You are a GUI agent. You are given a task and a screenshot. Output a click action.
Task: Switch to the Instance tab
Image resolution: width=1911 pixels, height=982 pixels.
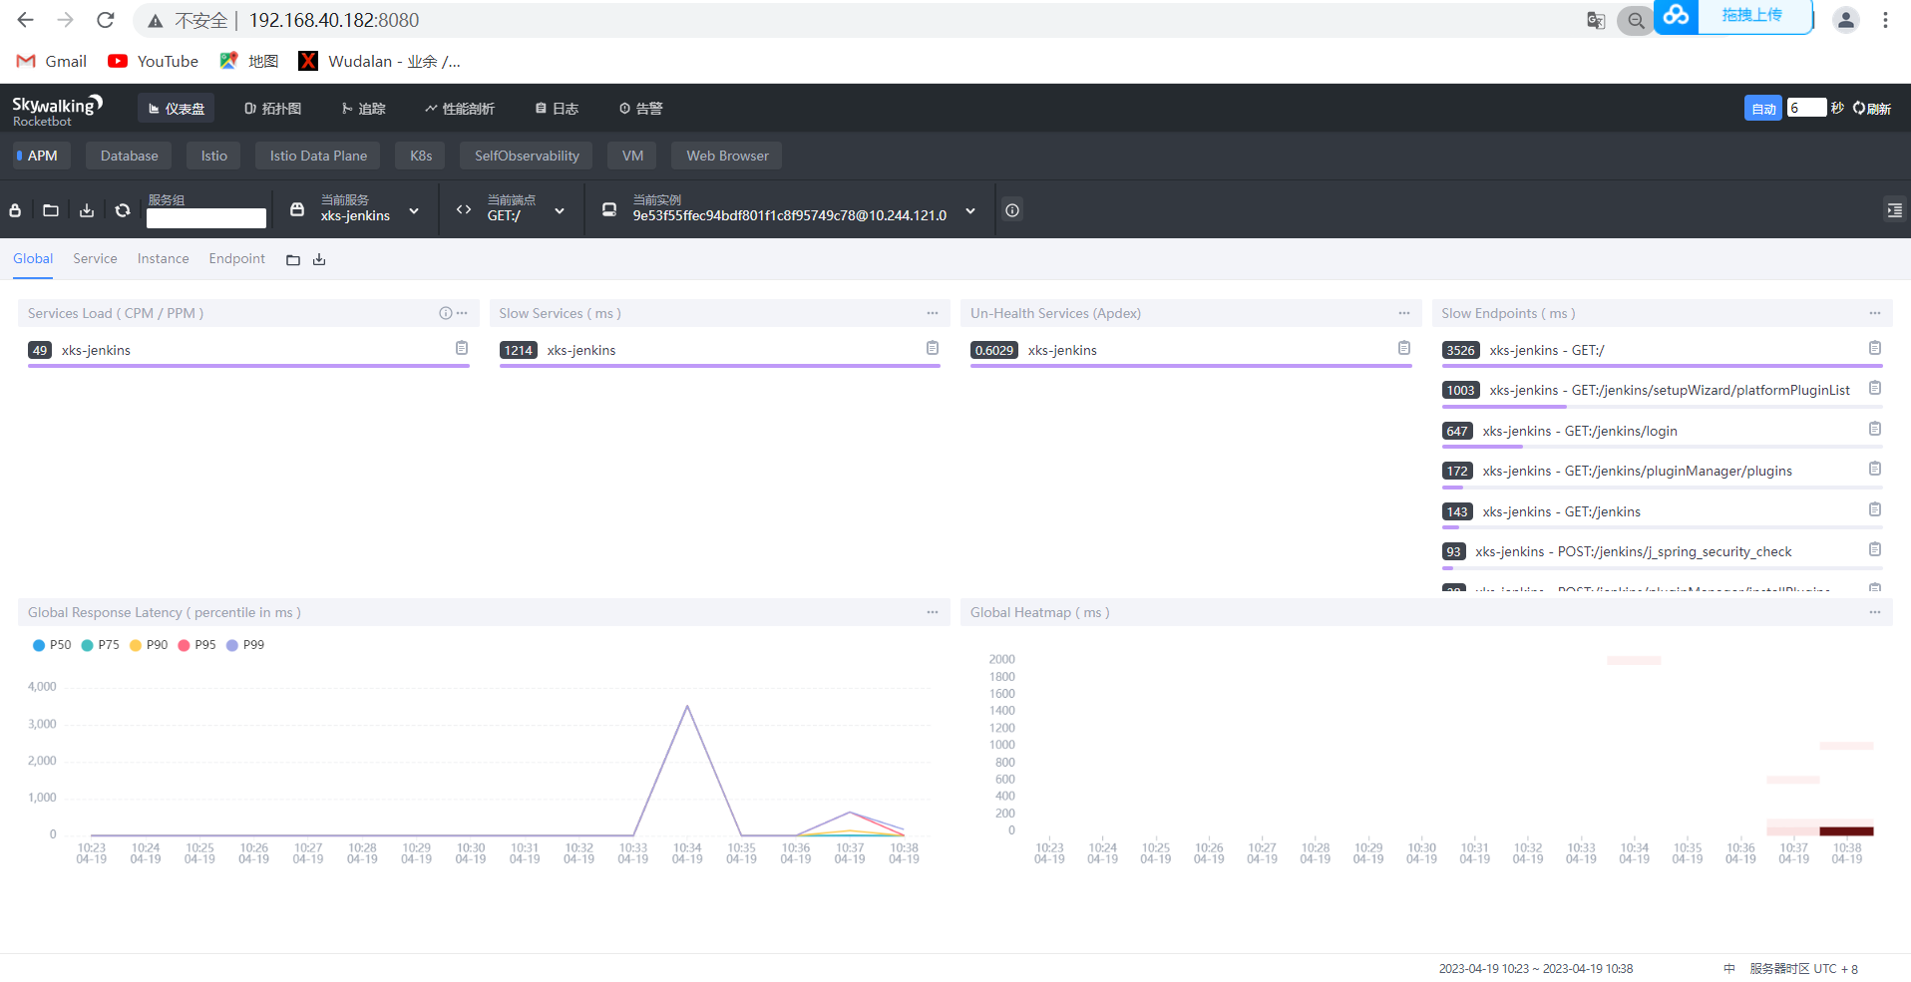(x=163, y=259)
